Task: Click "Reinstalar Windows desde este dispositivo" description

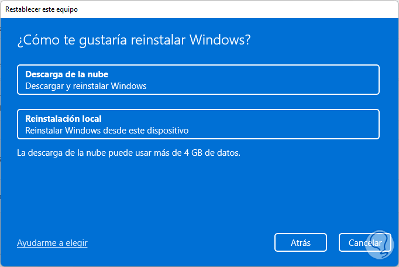Action: 106,131
